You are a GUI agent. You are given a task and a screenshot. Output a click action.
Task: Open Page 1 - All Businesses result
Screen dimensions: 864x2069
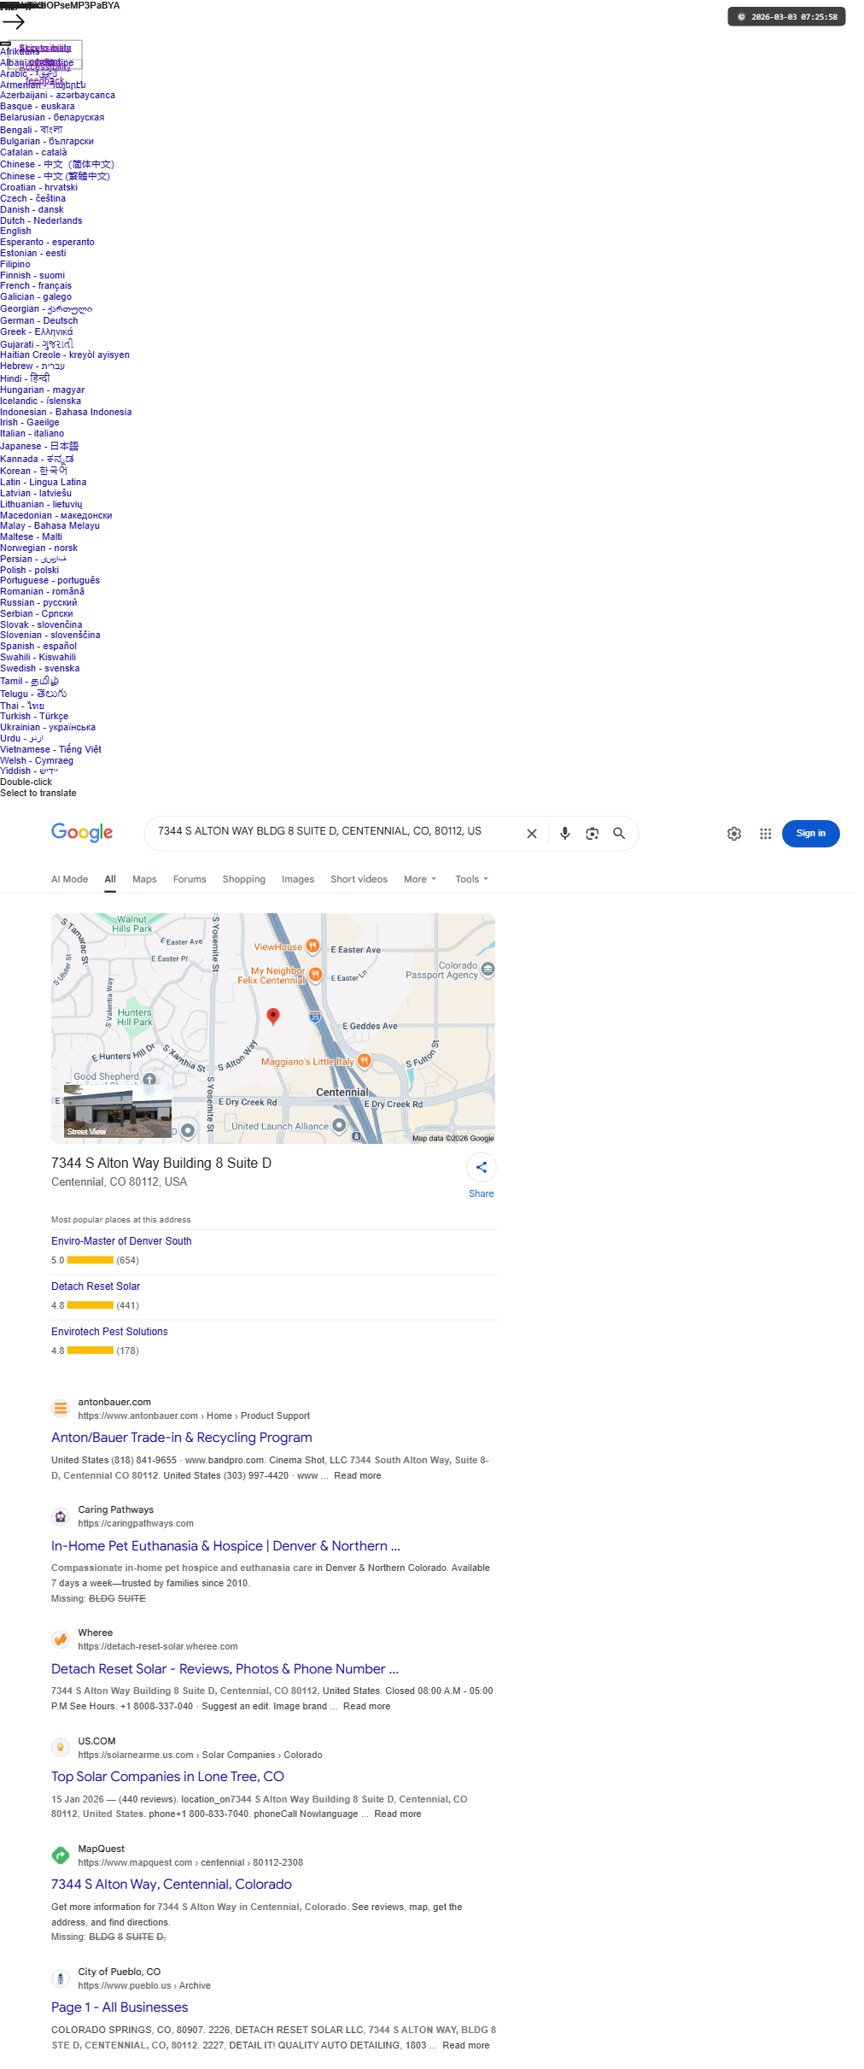pyautogui.click(x=120, y=2007)
